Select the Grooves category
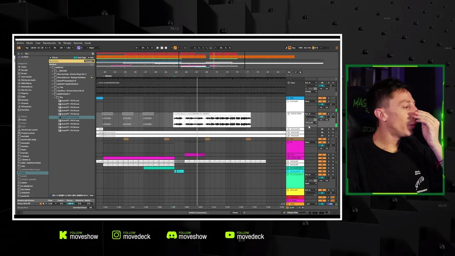Viewport: 455px width, 256px height. pos(24,103)
